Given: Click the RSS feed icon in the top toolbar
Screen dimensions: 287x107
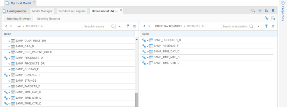Looking at the screenshot, I should [267, 11].
